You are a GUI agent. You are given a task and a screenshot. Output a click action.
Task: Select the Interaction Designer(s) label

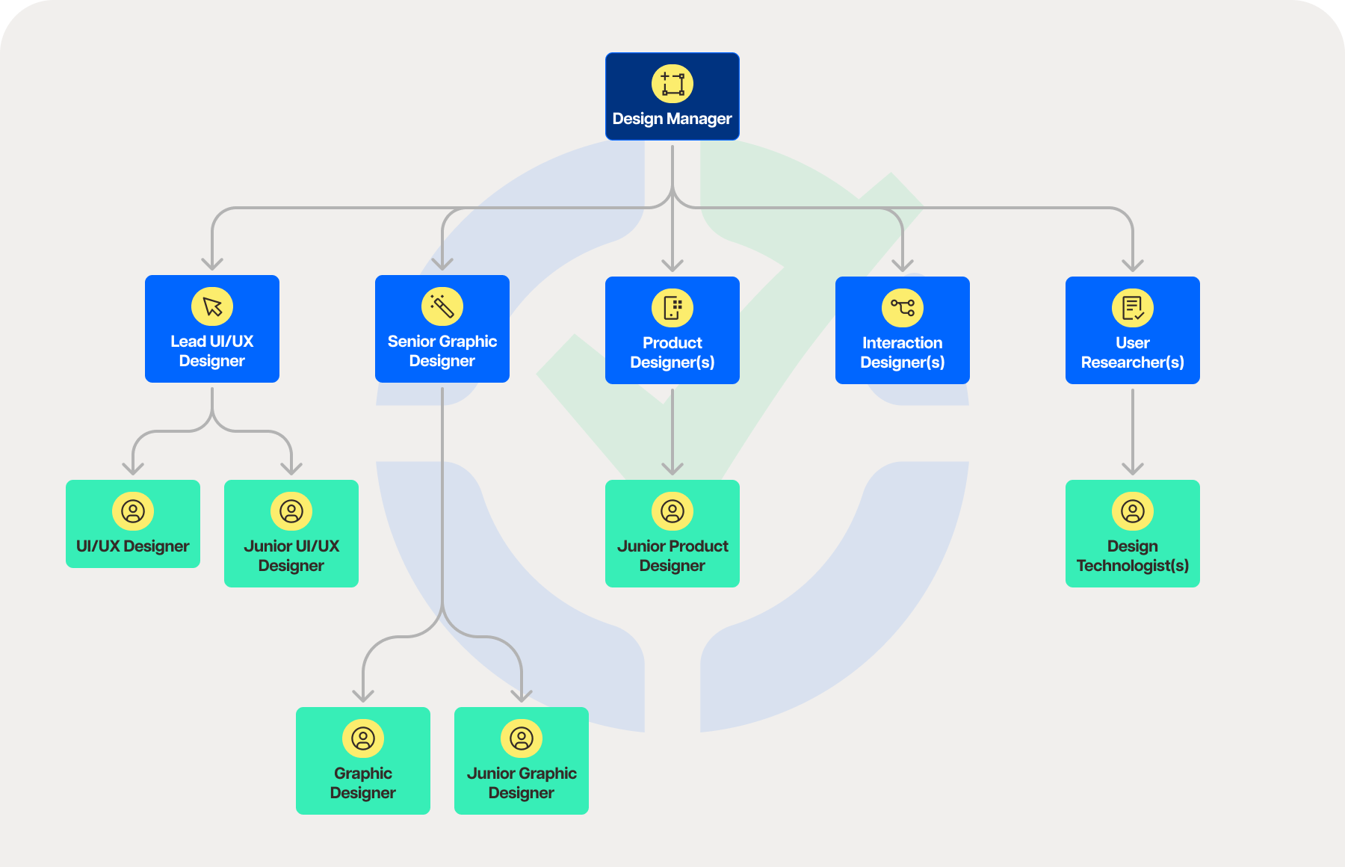click(903, 353)
